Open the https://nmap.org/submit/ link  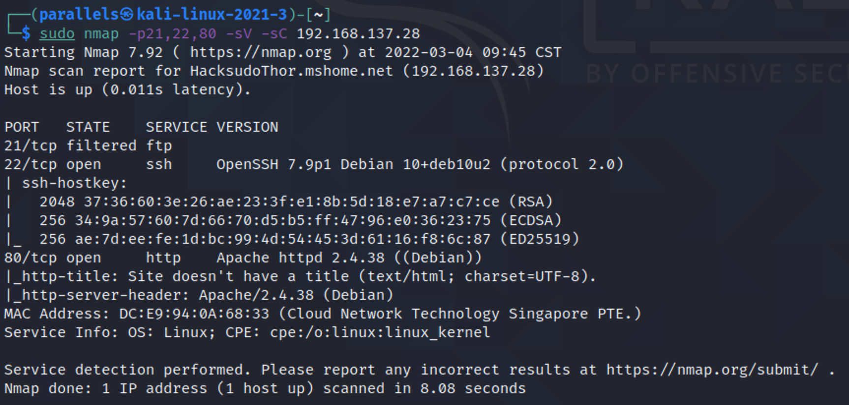point(712,370)
